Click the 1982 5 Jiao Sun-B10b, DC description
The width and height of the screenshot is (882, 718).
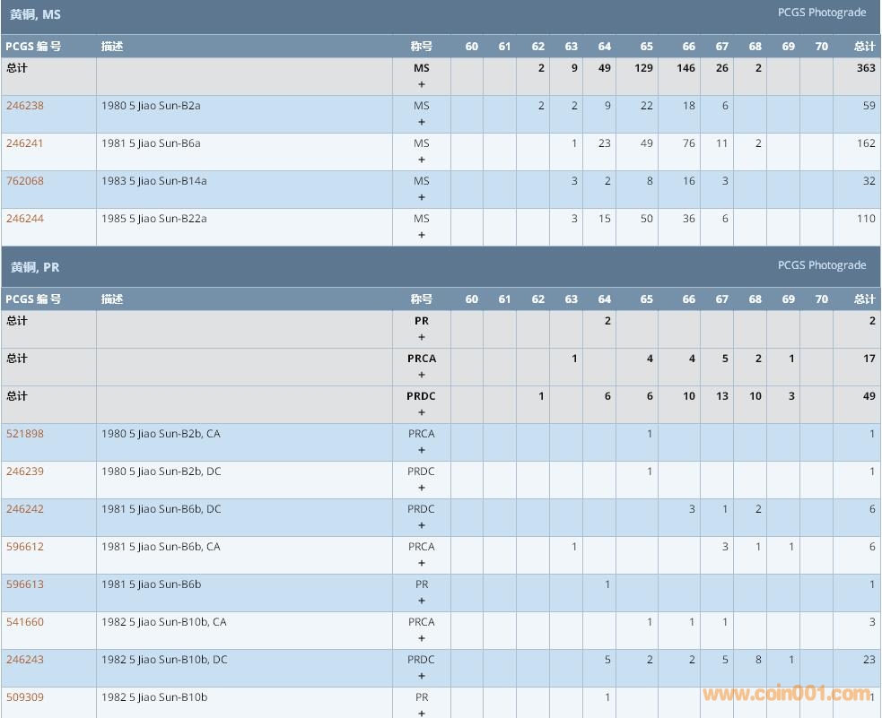coord(164,660)
